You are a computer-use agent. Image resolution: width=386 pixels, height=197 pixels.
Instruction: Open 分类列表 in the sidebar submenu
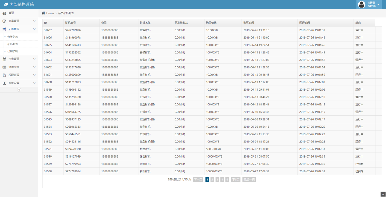coord(13,37)
